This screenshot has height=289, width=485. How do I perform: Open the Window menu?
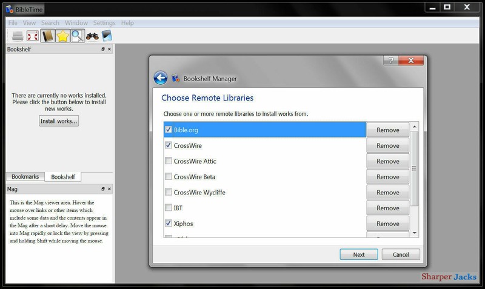tap(76, 23)
